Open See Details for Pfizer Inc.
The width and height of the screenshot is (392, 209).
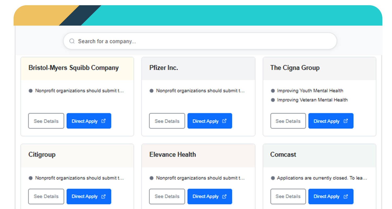click(167, 121)
